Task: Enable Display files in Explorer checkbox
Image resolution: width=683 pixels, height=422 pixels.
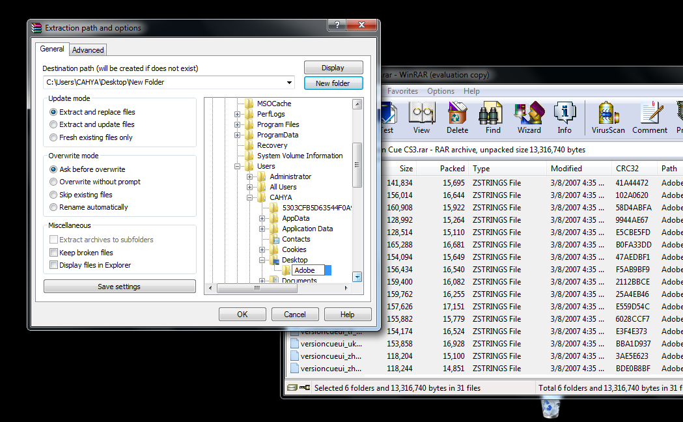Action: tap(53, 265)
